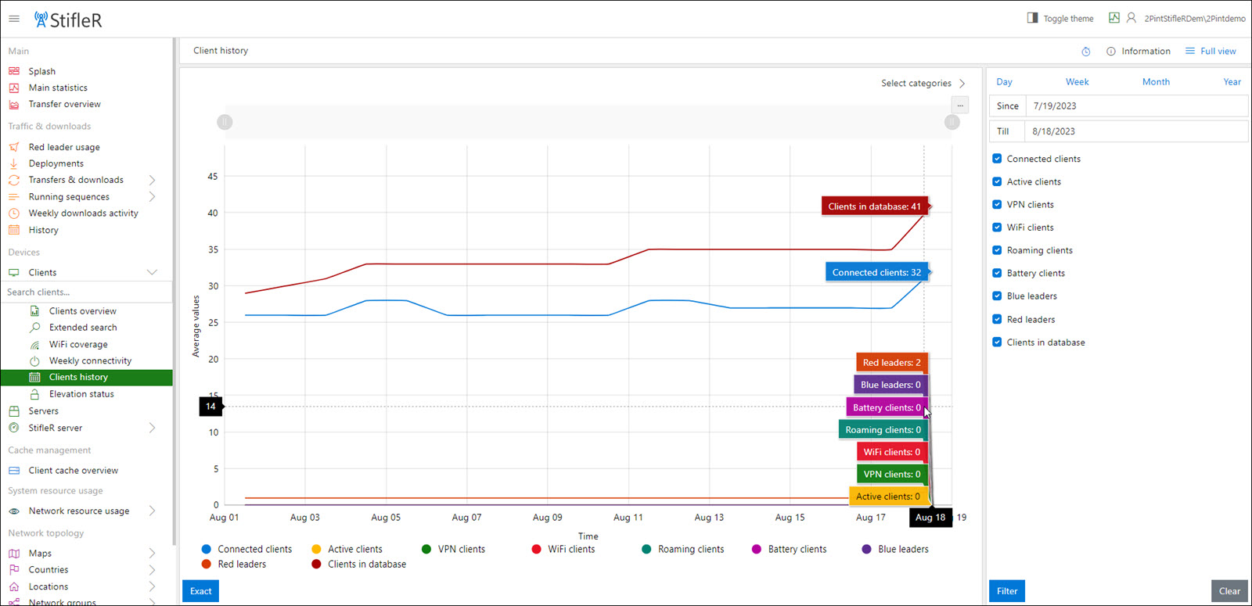Open Red leader usage page
The width and height of the screenshot is (1252, 606).
click(x=64, y=147)
